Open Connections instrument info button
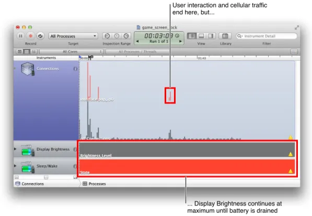312x216 pixels. (x=75, y=69)
